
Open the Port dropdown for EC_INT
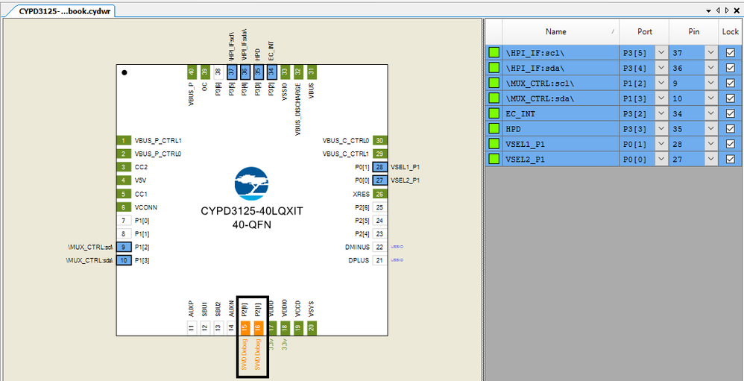(661, 114)
